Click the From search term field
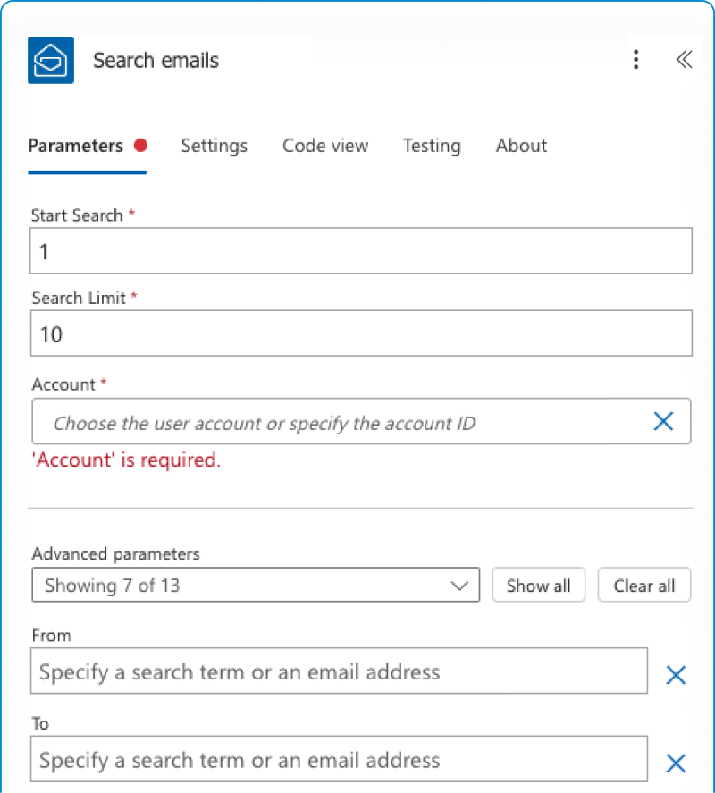Screen dimensions: 715x793 [339, 671]
